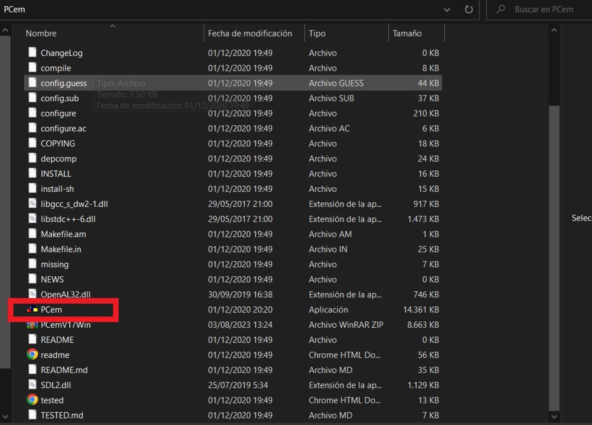Click the Chrome icon next to tested

pos(32,400)
